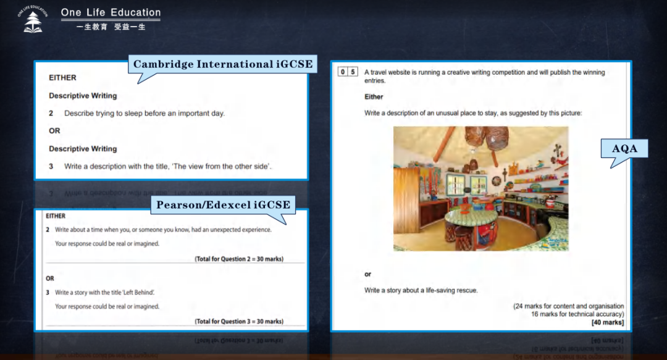Click the 'Pearson/Edexcel iGCSE' callout label

pyautogui.click(x=224, y=205)
